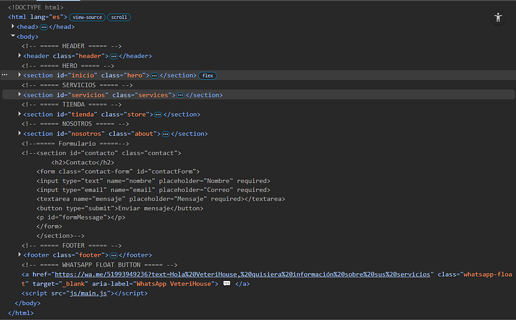The width and height of the screenshot is (516, 320).
Task: Click the WhatsApp speech bubble icon
Action: [x=227, y=283]
